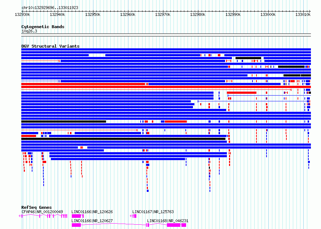The width and height of the screenshot is (321, 229).
Task: Click the red variant bar starting near 132990k
Action: [x=242, y=93]
